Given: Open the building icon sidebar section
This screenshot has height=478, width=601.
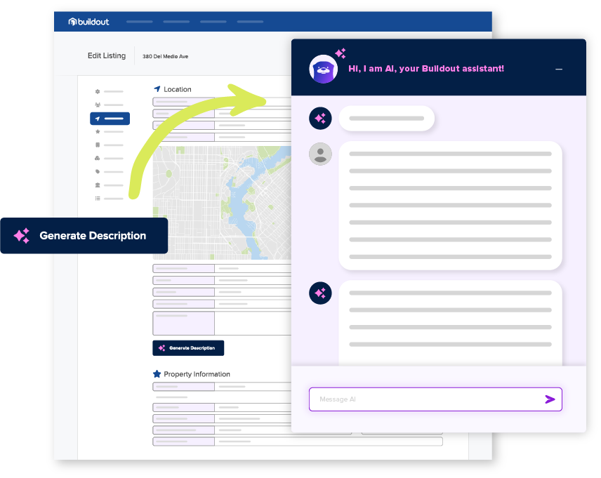Looking at the screenshot, I should pyautogui.click(x=98, y=145).
